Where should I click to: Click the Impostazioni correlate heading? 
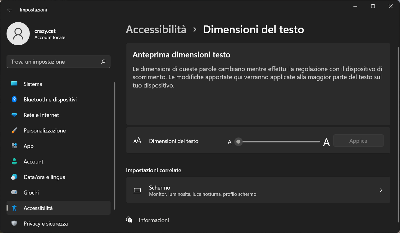pyautogui.click(x=154, y=170)
